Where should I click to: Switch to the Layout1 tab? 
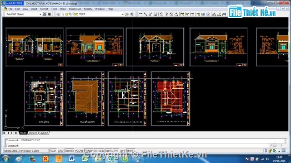pyautogui.click(x=33, y=133)
